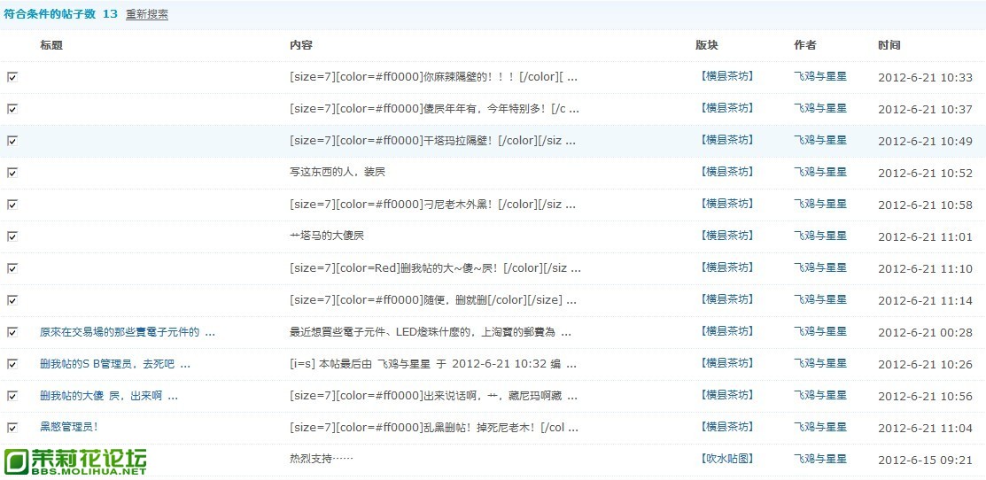The height and width of the screenshot is (480, 986).
Task: Open 横县茶坊 board in the 10:37 row
Action: click(726, 109)
